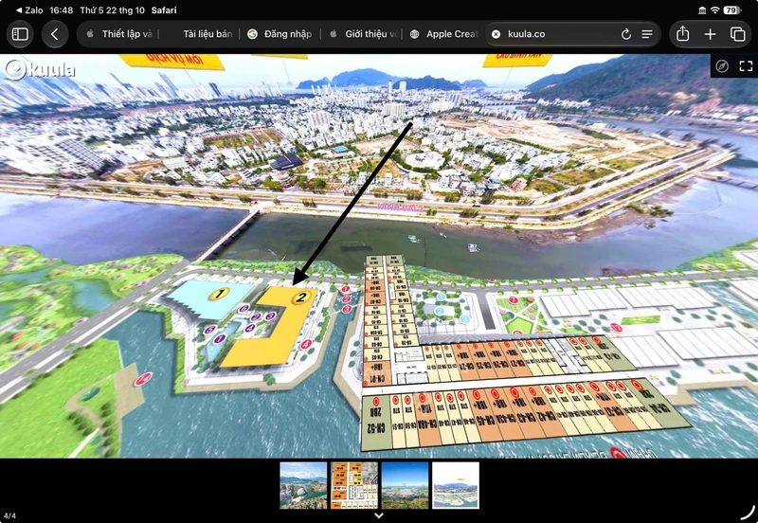Open cyan hotspot number 1
The image size is (758, 523).
pos(442,297)
